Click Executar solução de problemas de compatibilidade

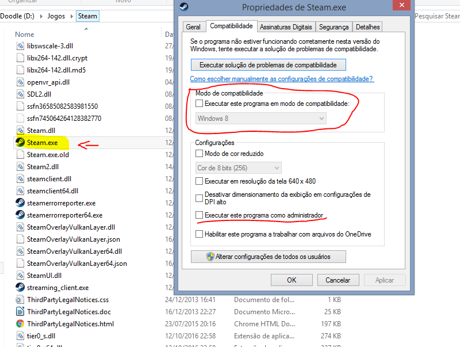click(268, 65)
